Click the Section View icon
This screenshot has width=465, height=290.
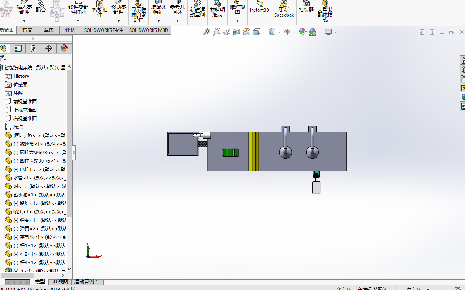(x=237, y=32)
